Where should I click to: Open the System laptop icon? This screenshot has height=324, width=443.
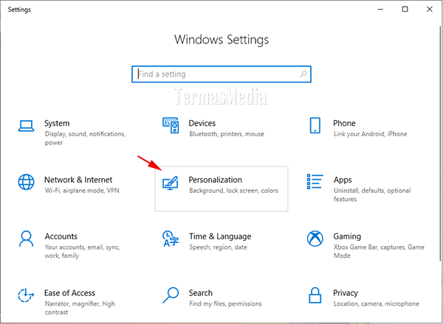click(27, 126)
